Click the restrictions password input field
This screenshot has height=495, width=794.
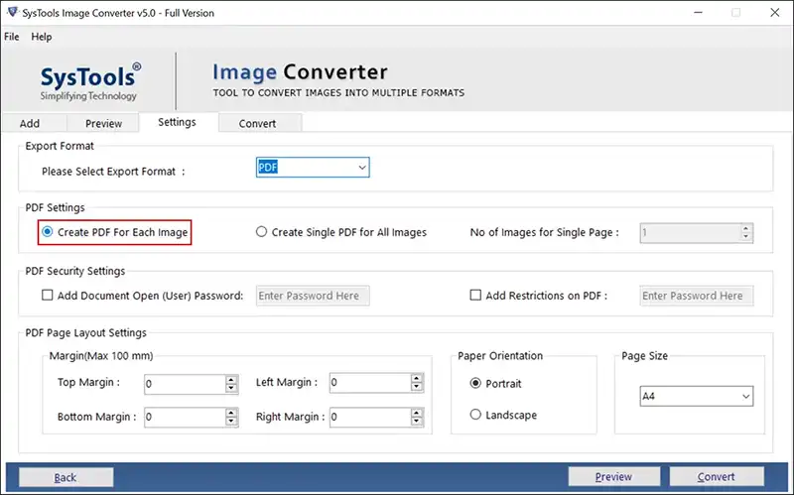(x=697, y=296)
